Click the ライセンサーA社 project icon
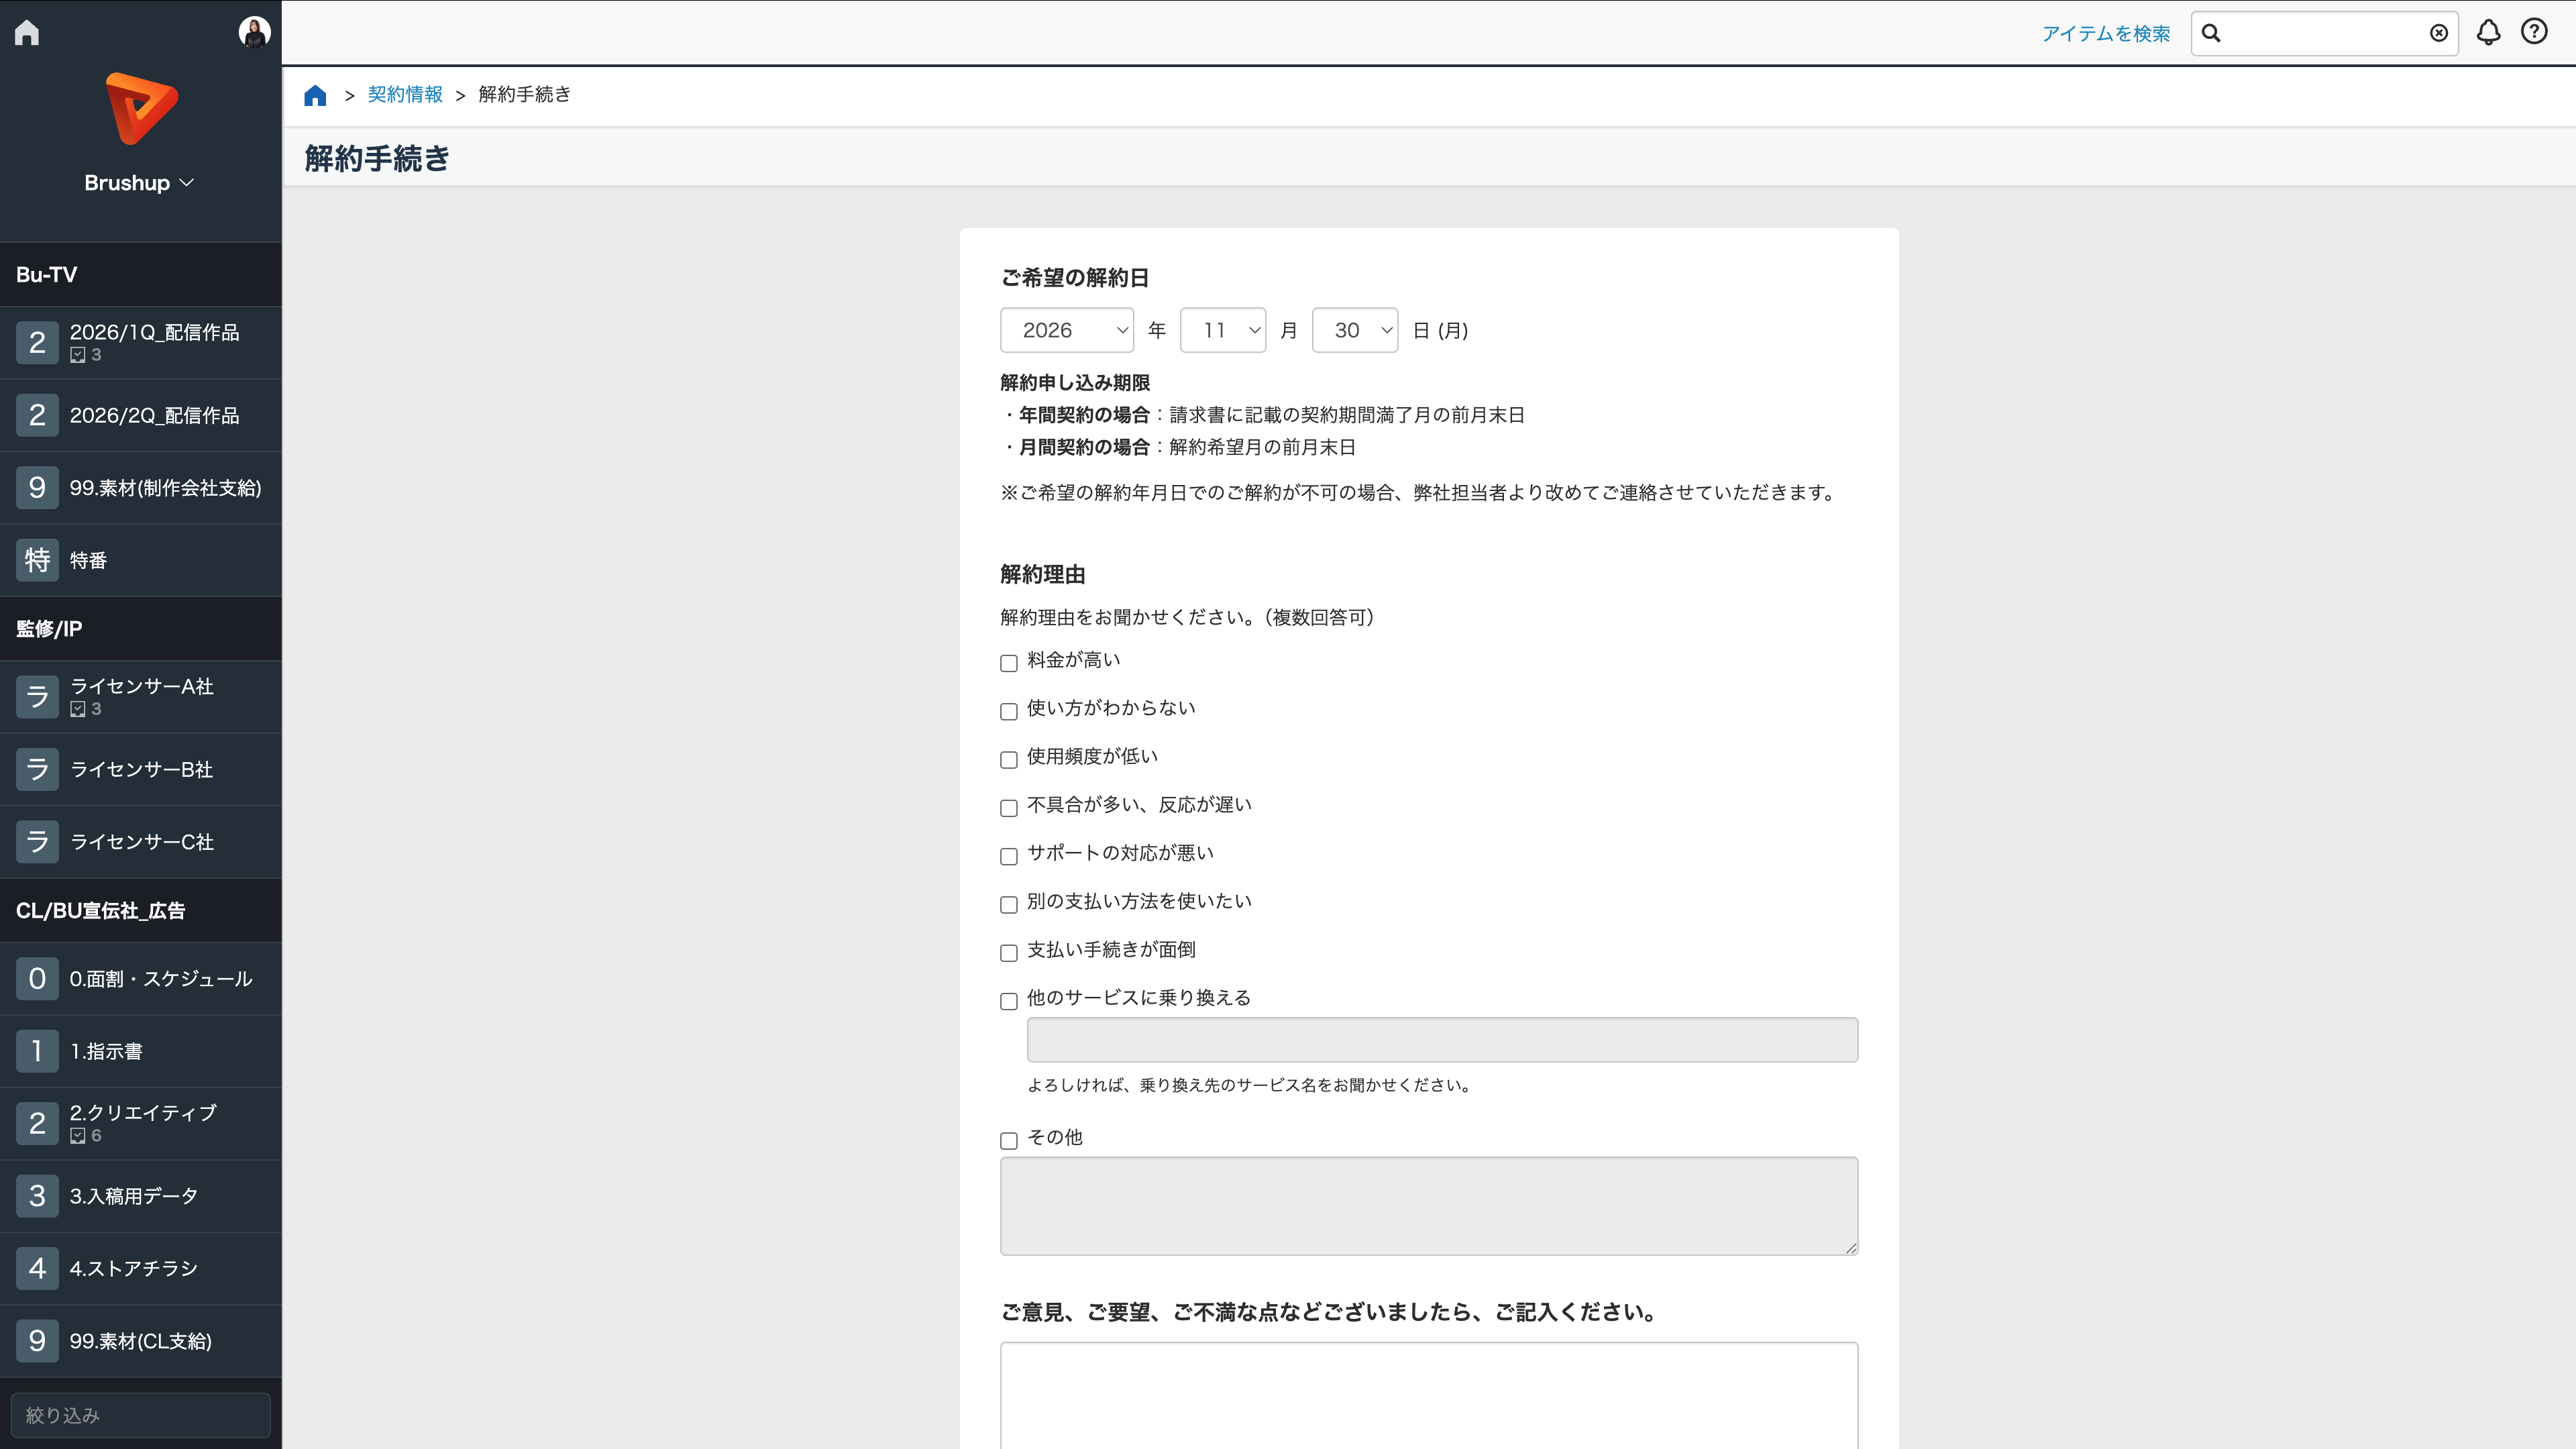Screen dimensions: 2576x1449 pyautogui.click(x=37, y=697)
